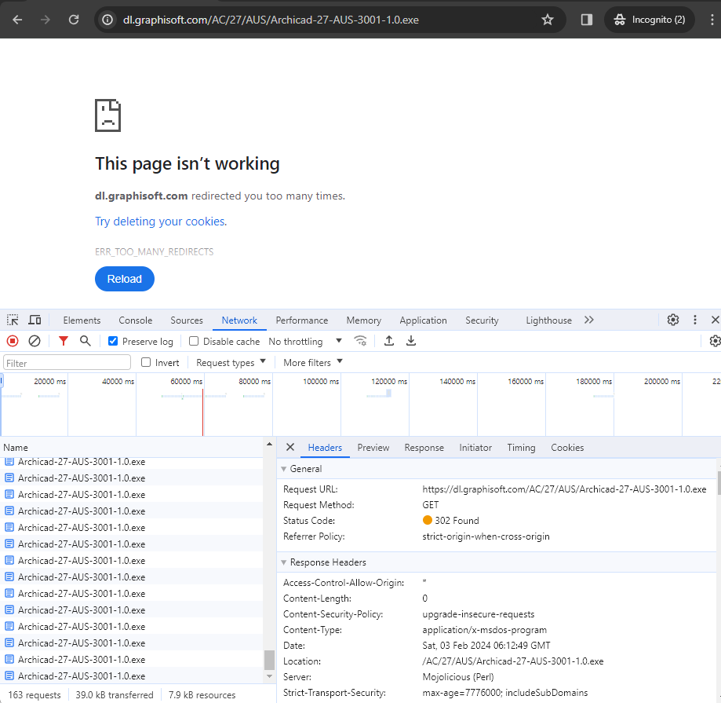The height and width of the screenshot is (703, 721).
Task: Open the No throttling dropdown
Action: [x=305, y=341]
